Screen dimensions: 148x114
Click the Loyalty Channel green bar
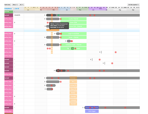[x=74, y=19]
